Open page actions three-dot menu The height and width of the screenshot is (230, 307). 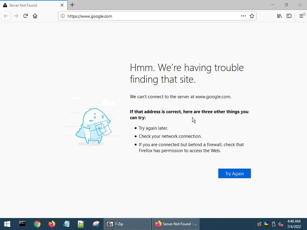coord(243,16)
